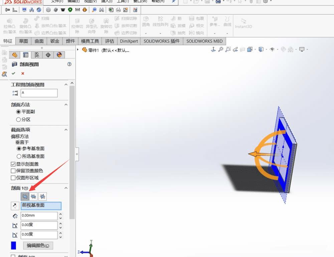The image size is (334, 257).
Task: Collapse the 剖面方法 section
Action: [66, 105]
